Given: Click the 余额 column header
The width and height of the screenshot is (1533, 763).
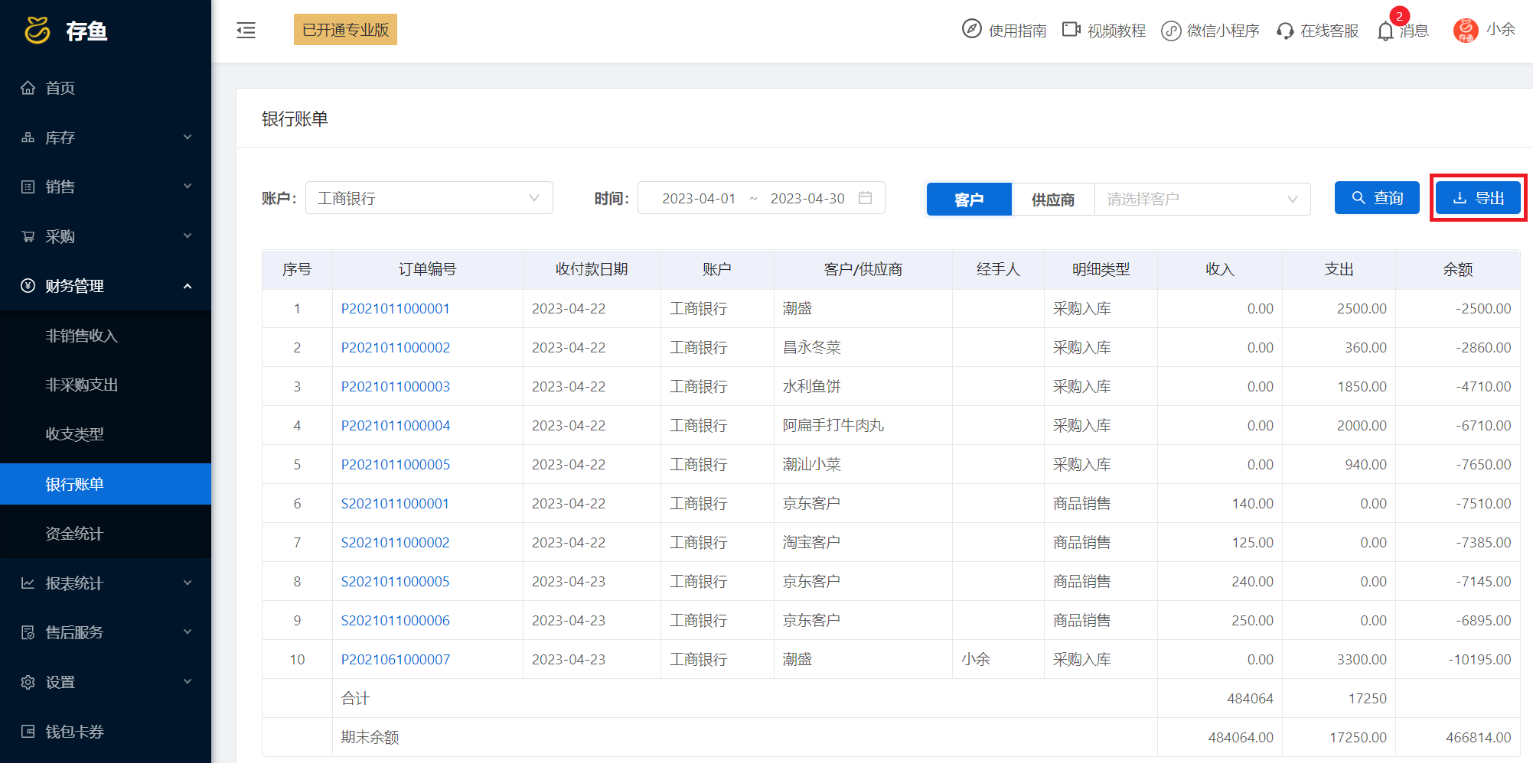Looking at the screenshot, I should tap(1458, 269).
